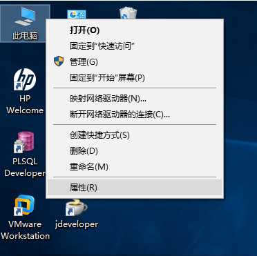
Task: Select 断开网络驱动器的连接(C)... item
Action: [x=135, y=115]
